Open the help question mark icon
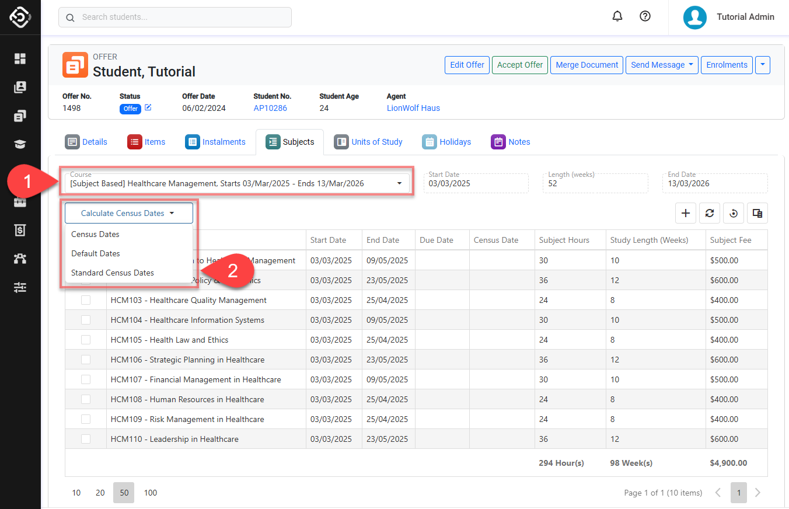 [645, 16]
